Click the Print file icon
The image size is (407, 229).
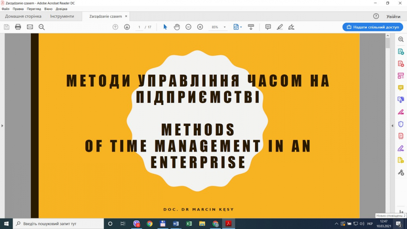[x=18, y=27]
